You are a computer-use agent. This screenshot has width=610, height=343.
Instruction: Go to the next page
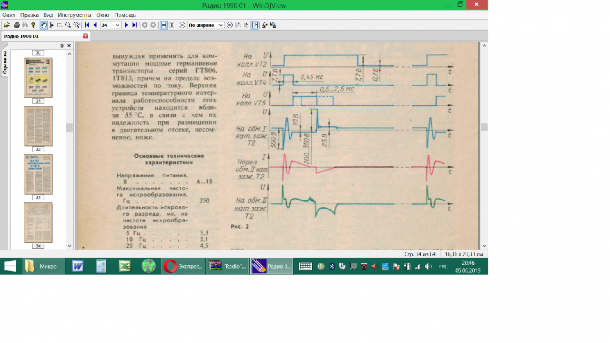coord(126,25)
